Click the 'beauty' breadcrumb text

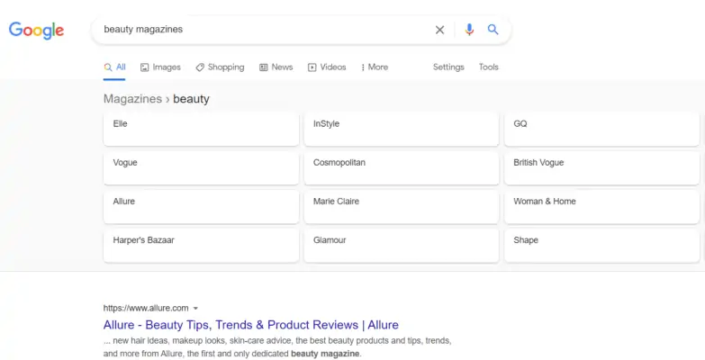[191, 99]
